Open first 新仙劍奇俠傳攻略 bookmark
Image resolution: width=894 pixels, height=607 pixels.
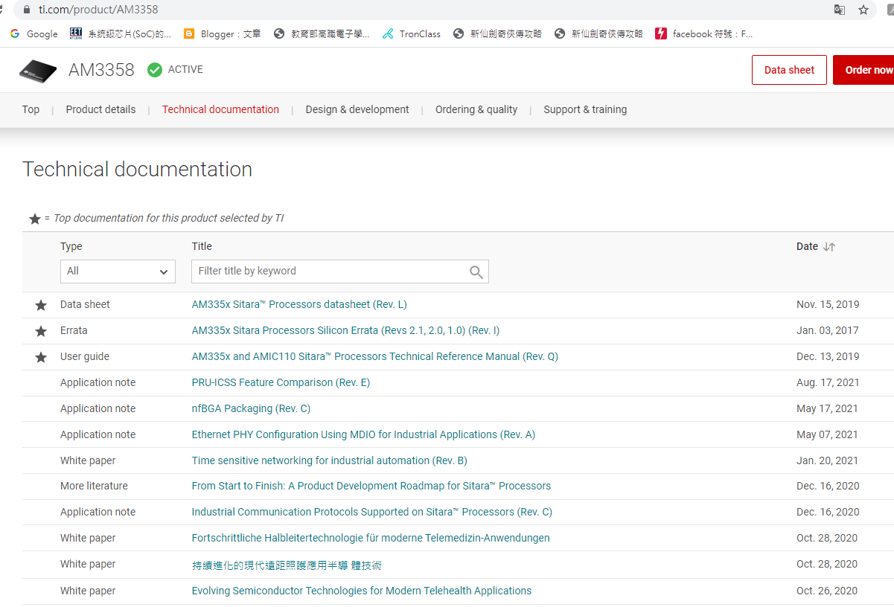497,33
